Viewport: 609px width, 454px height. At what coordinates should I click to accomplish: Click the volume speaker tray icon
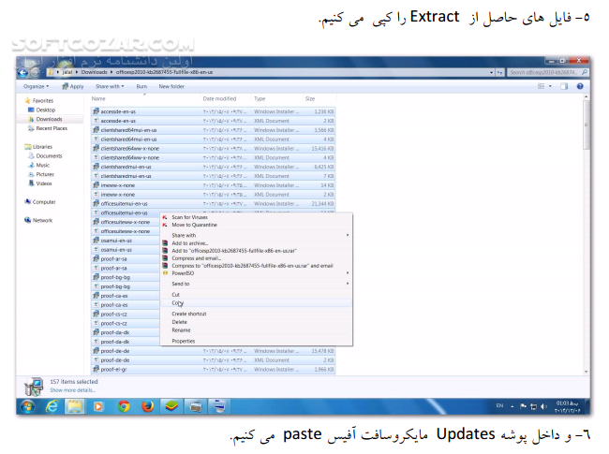pyautogui.click(x=543, y=406)
